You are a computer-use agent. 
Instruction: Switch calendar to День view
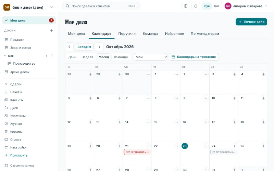[x=72, y=57]
